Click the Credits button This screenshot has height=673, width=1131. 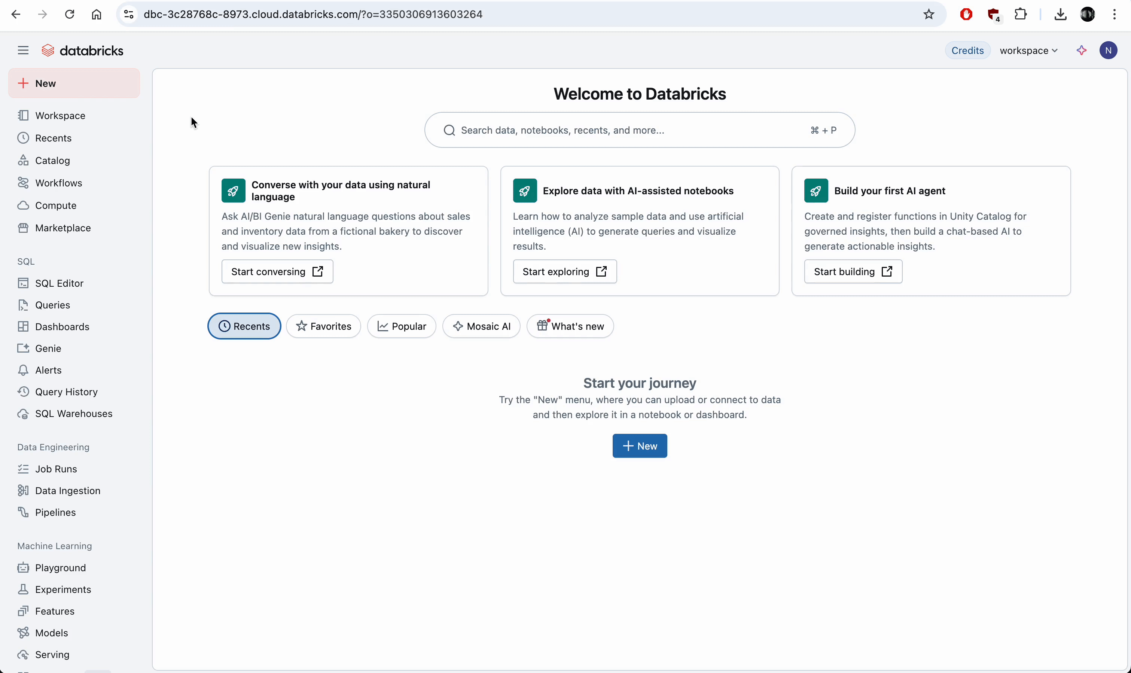tap(967, 50)
